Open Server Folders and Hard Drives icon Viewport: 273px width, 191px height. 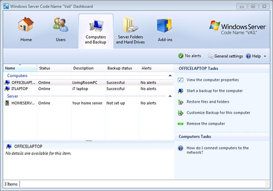point(130,25)
